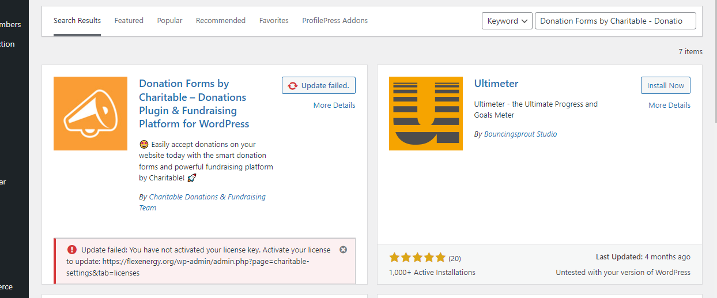This screenshot has width=717, height=298.
Task: Click the red error alert icon
Action: pyautogui.click(x=72, y=250)
